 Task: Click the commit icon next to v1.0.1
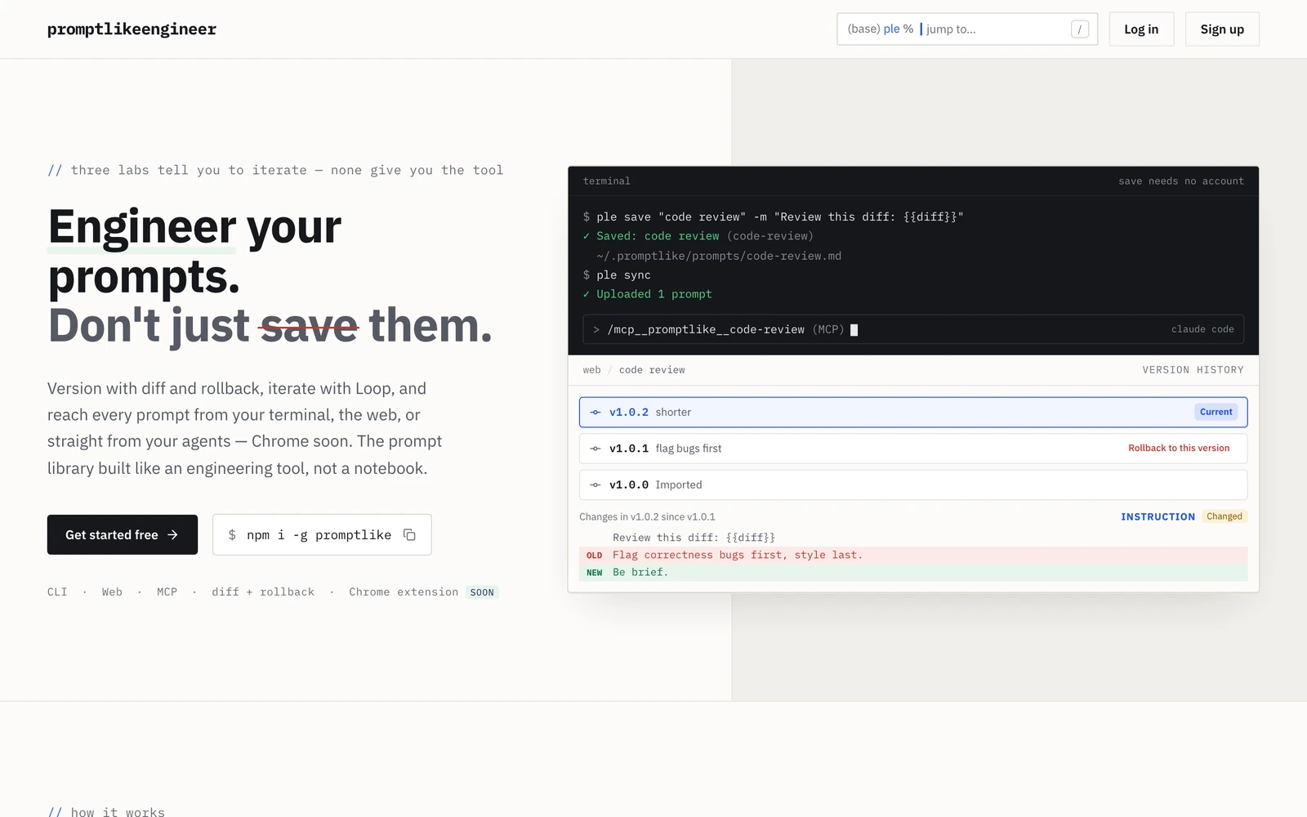(596, 449)
